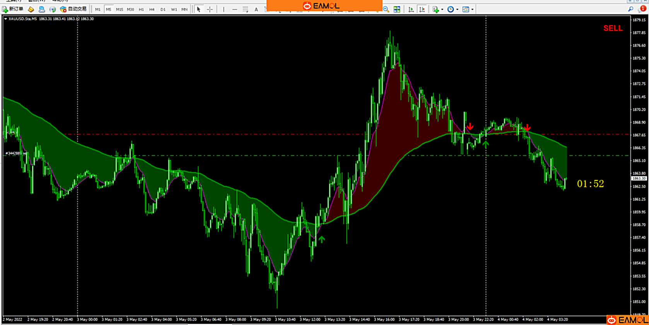
Task: Select the crosshair tool
Action: tap(210, 9)
